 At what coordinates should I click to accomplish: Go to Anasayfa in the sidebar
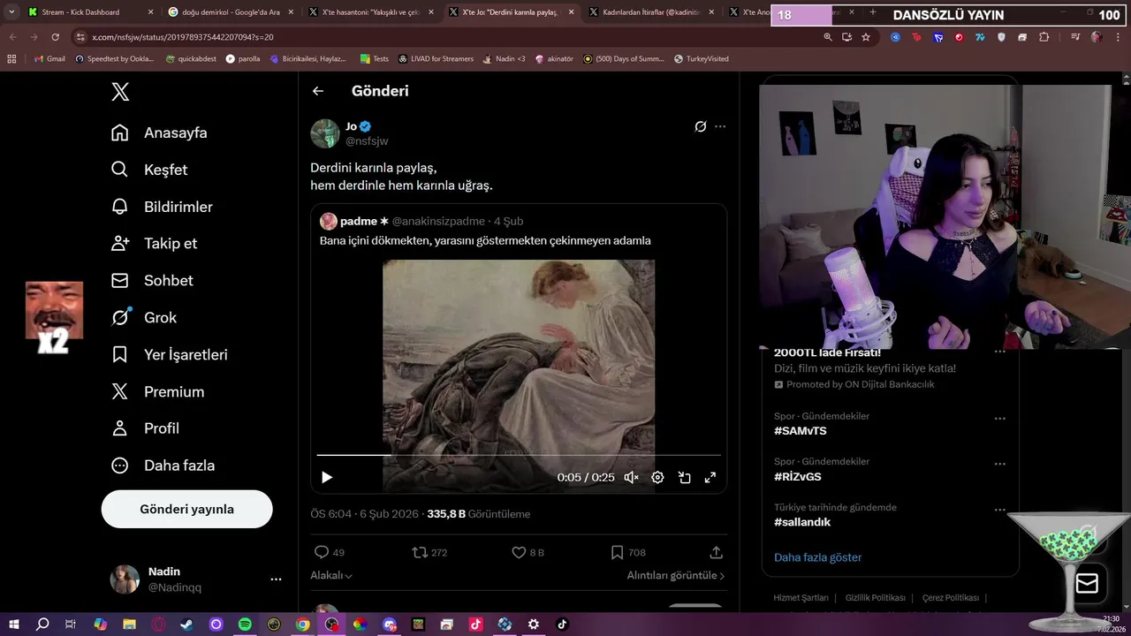pos(159,132)
